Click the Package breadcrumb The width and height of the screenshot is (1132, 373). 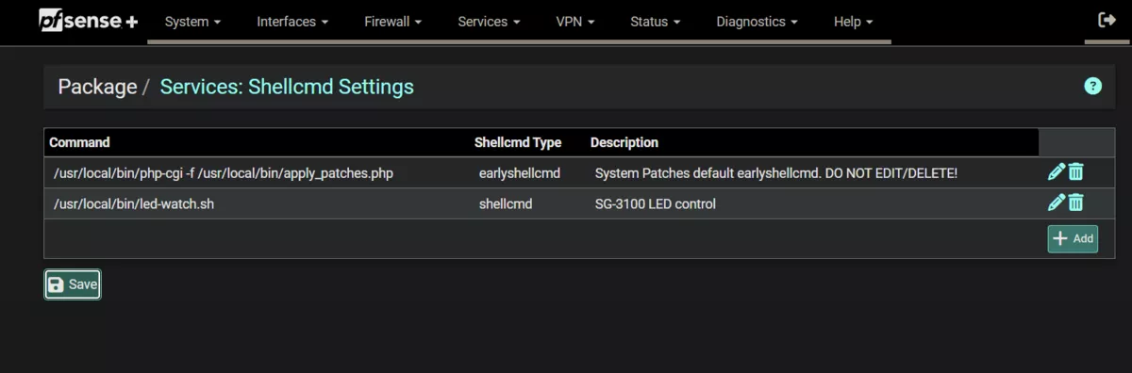click(97, 87)
